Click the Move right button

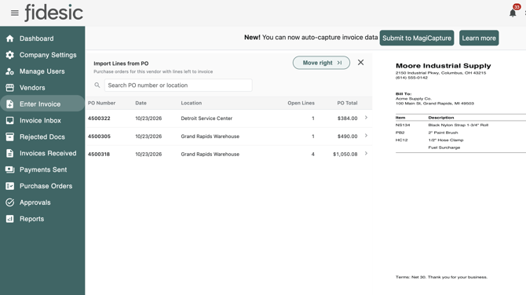point(321,63)
